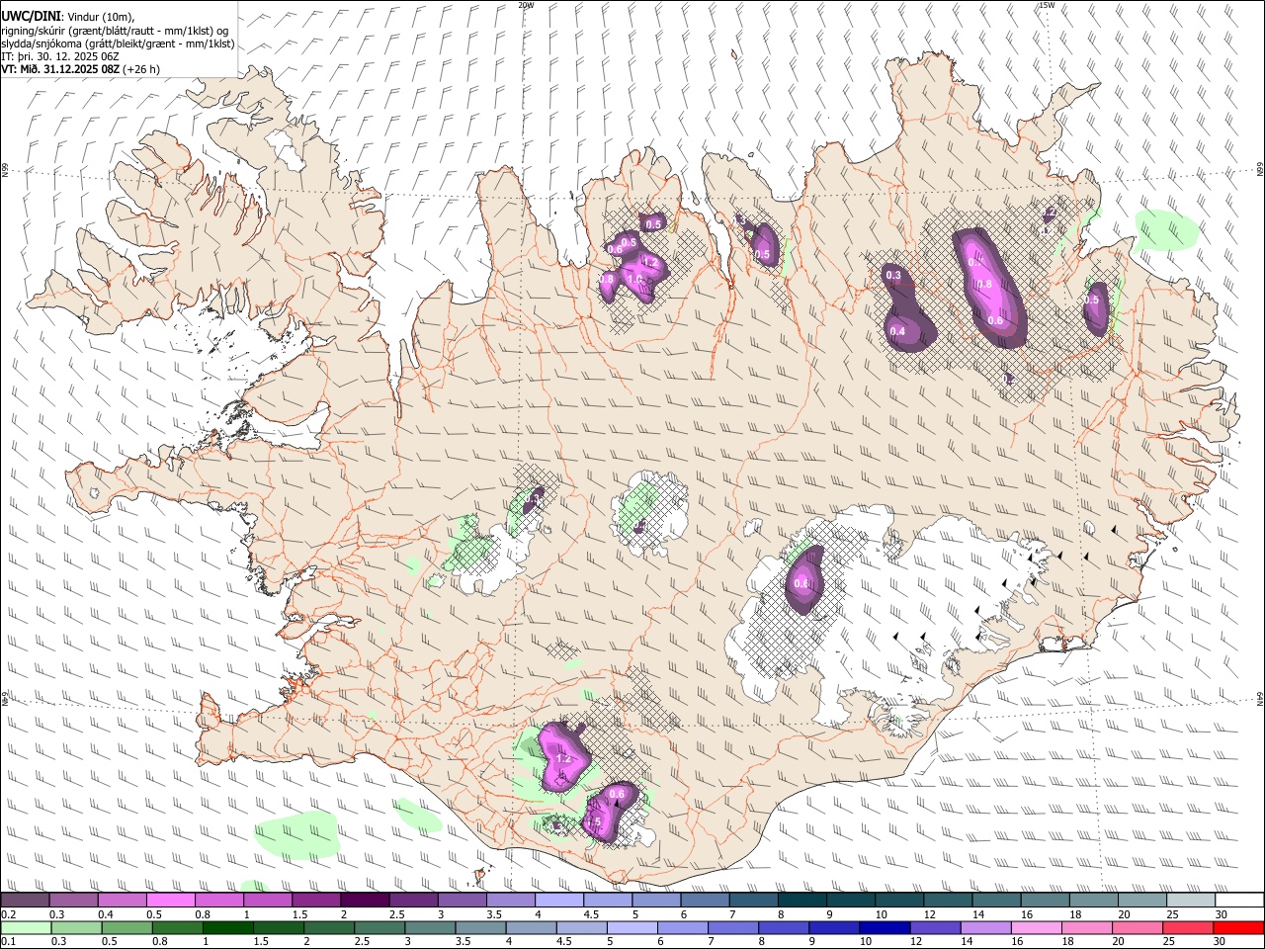
Task: Click the 4 pale lavender snow legend swatch
Action: [557, 901]
